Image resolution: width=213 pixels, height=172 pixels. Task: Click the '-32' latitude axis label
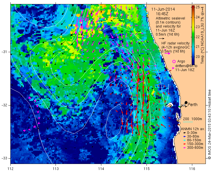4,105
